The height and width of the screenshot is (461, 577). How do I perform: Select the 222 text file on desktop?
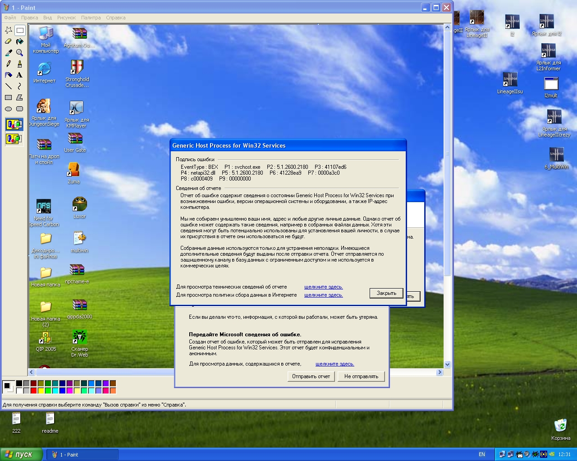[16, 422]
